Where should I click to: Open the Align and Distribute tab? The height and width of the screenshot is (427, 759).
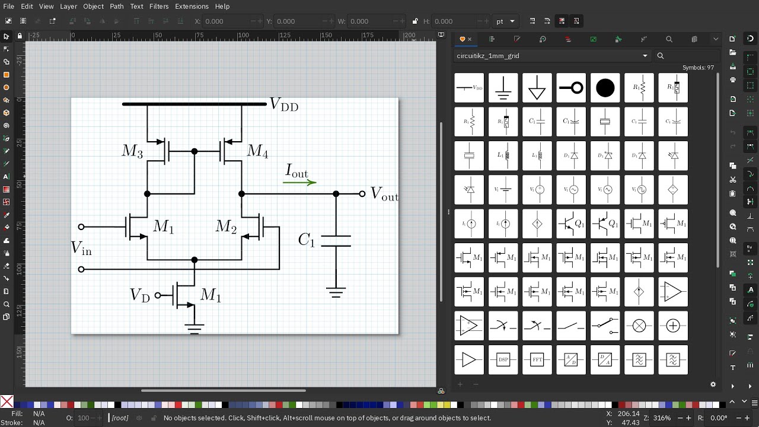click(492, 39)
